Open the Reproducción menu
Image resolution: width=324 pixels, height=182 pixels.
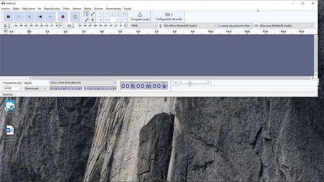[x=52, y=9]
